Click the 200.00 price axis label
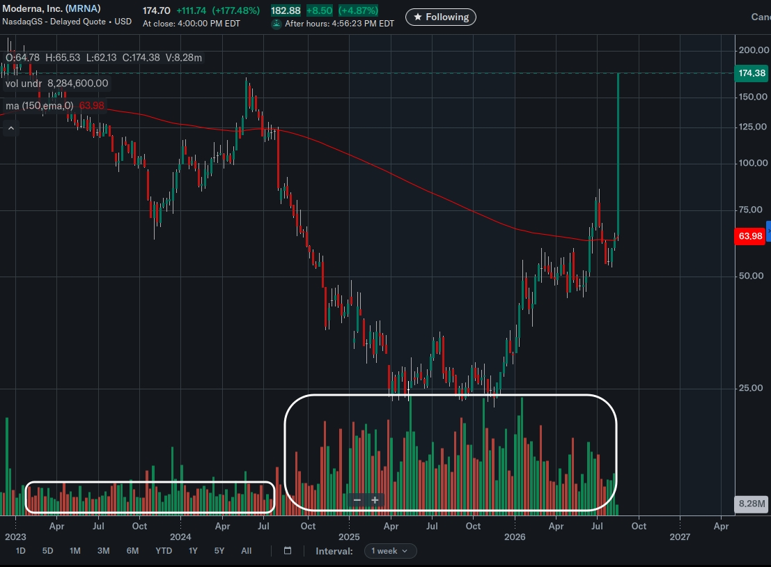Image resolution: width=771 pixels, height=567 pixels. pyautogui.click(x=754, y=50)
